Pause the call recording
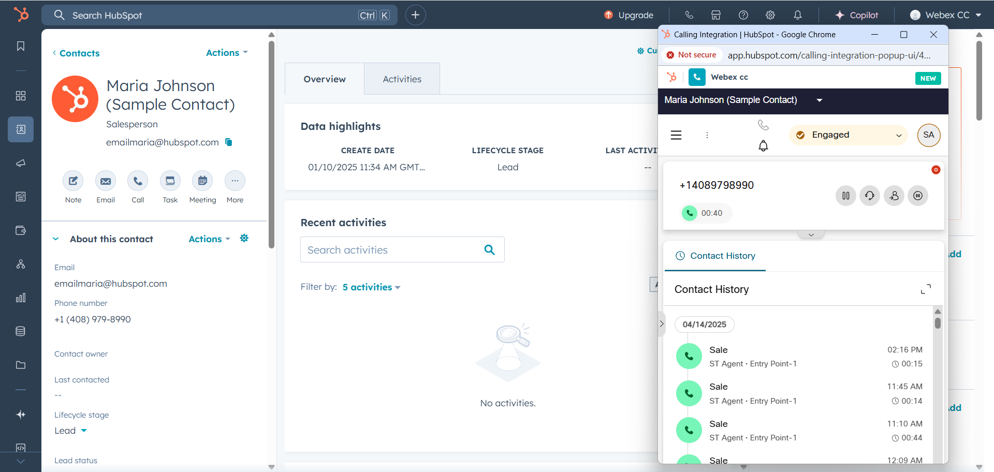Image resolution: width=994 pixels, height=472 pixels. (918, 196)
